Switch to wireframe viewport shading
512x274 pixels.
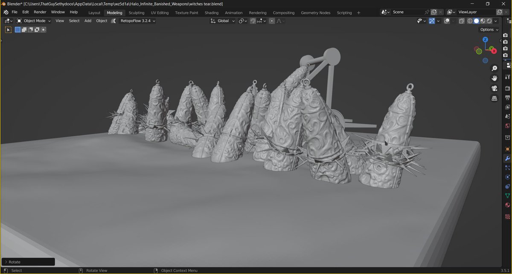tap(470, 20)
